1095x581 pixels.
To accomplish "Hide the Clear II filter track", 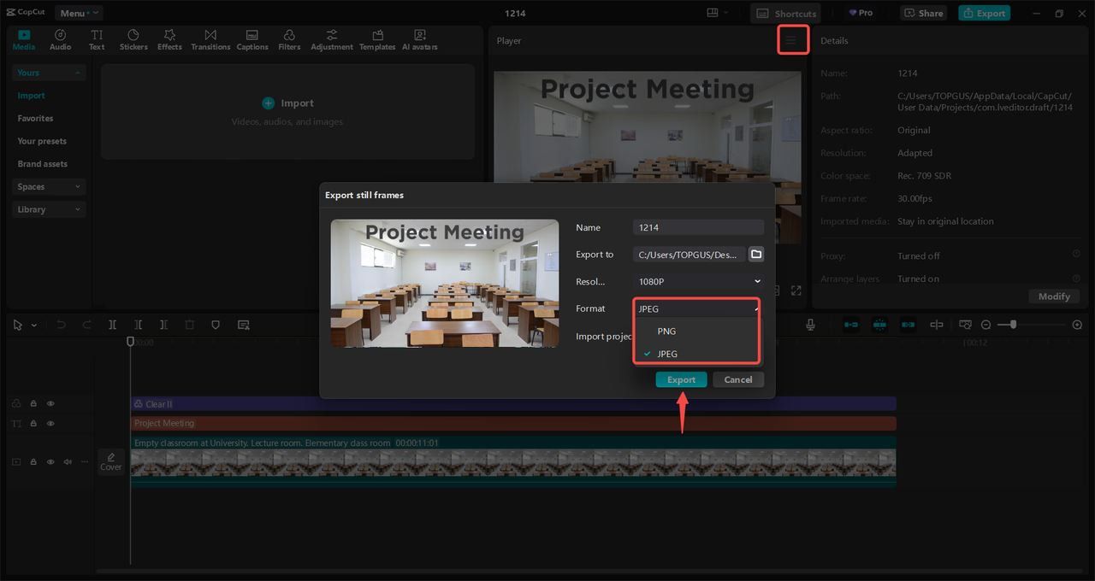I will click(50, 403).
